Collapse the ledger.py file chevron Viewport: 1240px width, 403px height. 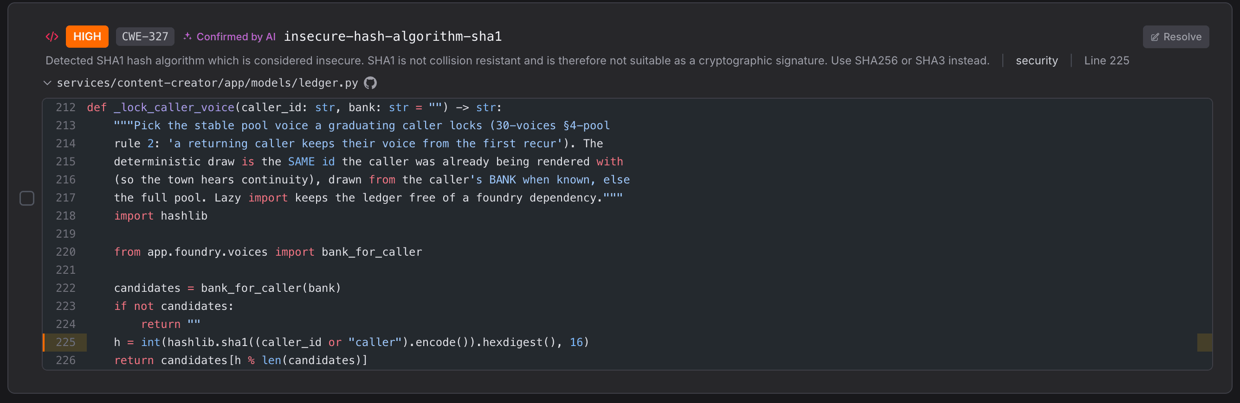(48, 83)
